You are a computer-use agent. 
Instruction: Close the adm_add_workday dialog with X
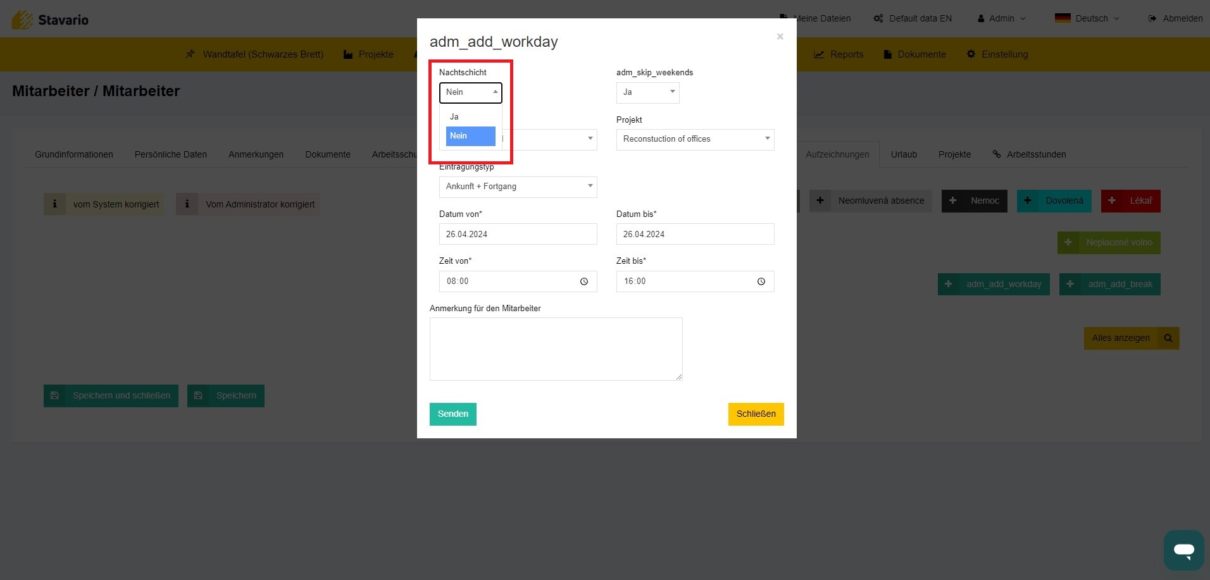[780, 37]
